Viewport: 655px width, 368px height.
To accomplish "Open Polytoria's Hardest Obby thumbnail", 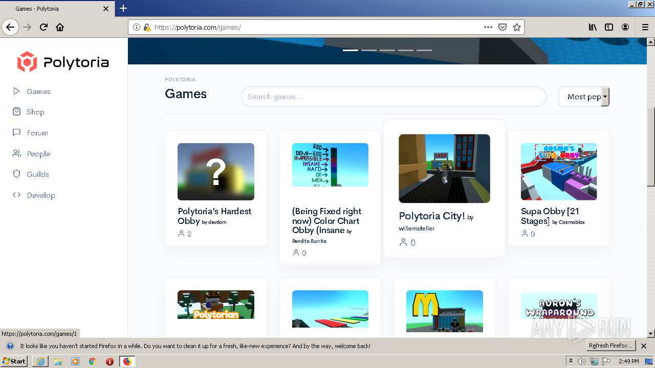I will (x=216, y=172).
